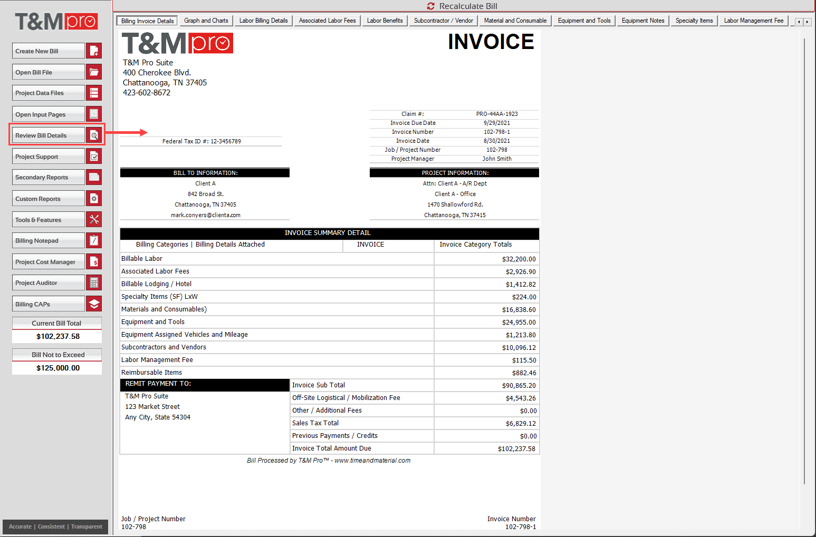This screenshot has width=816, height=537.
Task: Click the Recalculate Bill text
Action: (468, 6)
